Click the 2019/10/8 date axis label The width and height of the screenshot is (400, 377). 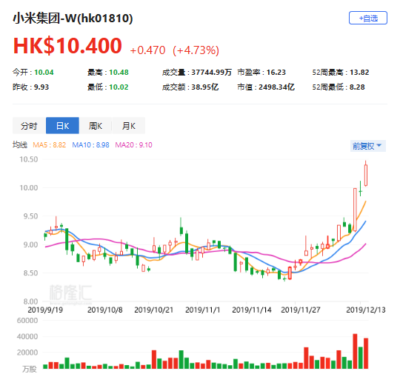click(x=105, y=310)
